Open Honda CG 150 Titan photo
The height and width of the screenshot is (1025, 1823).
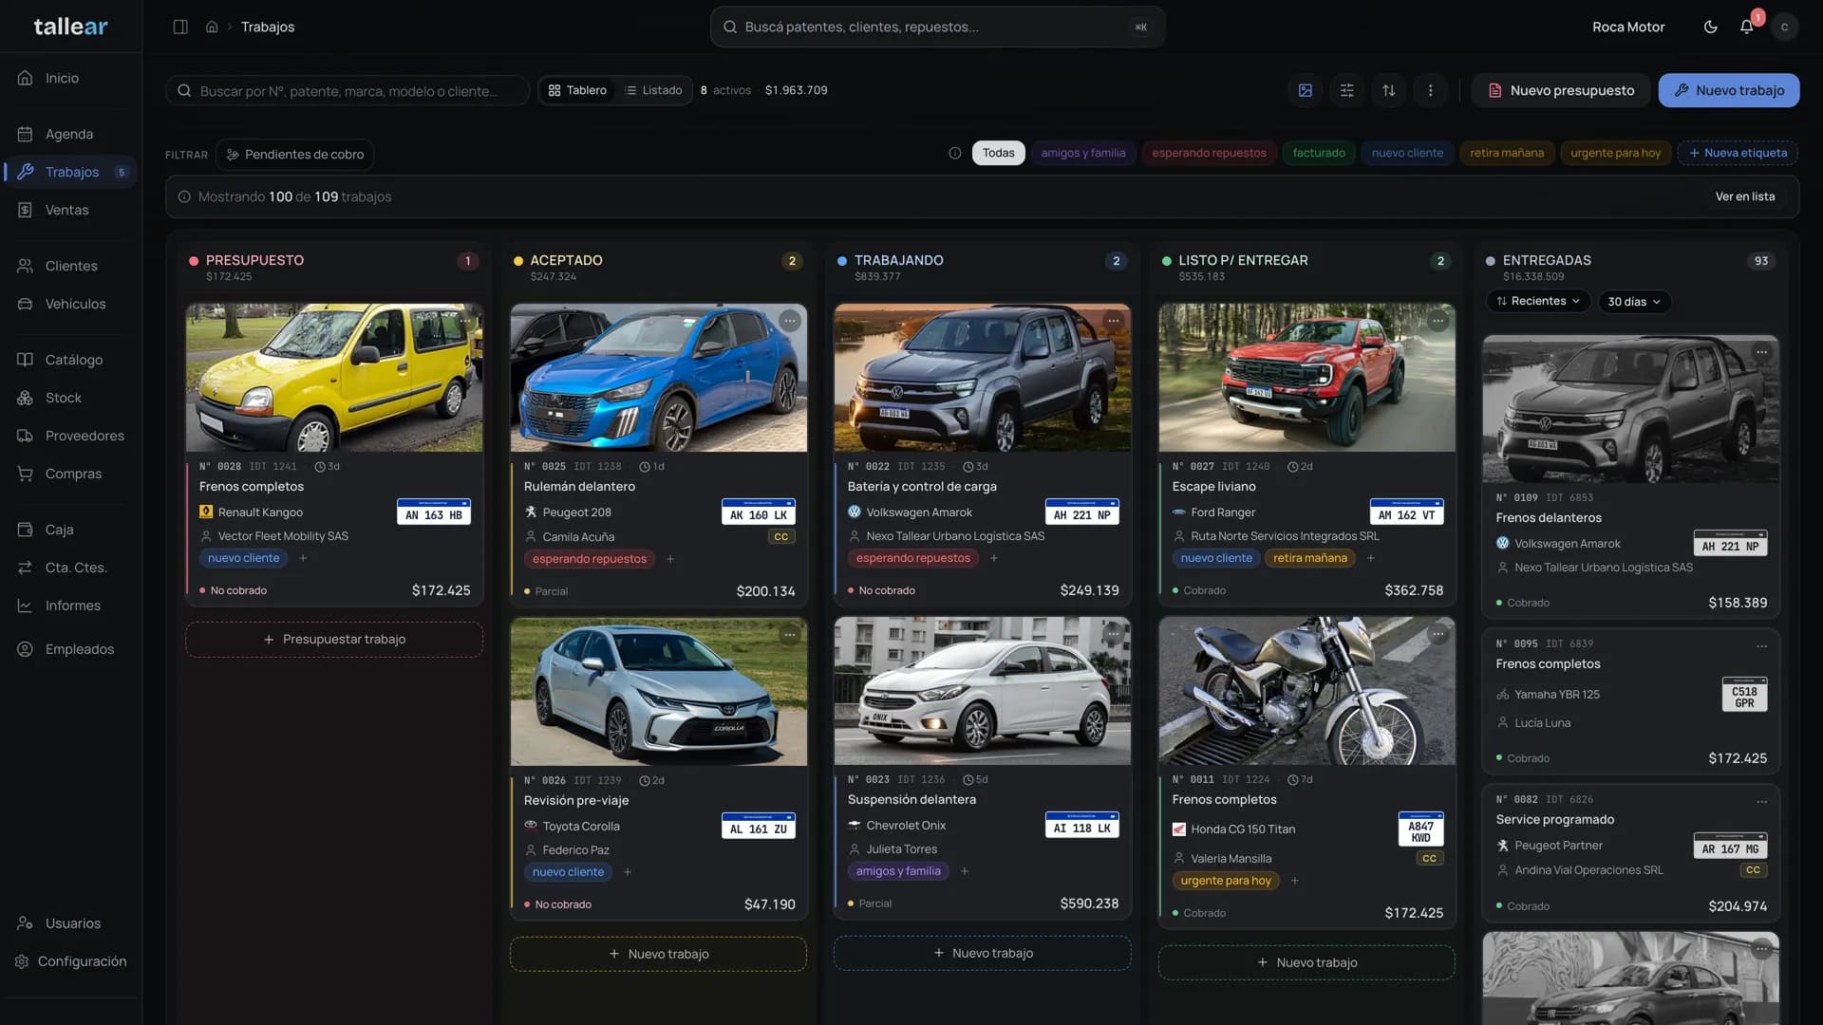pyautogui.click(x=1306, y=692)
